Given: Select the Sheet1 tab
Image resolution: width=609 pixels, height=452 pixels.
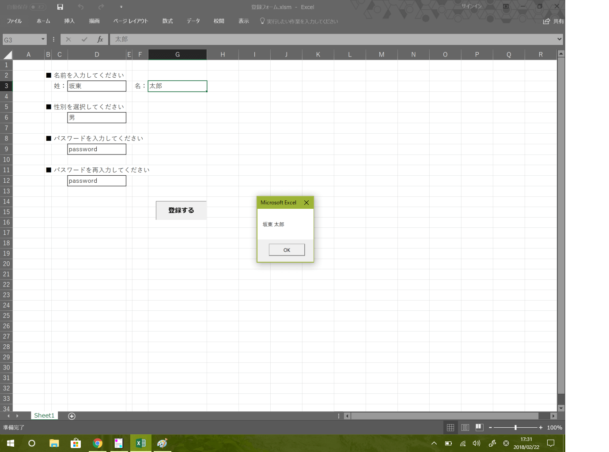Looking at the screenshot, I should (x=44, y=415).
